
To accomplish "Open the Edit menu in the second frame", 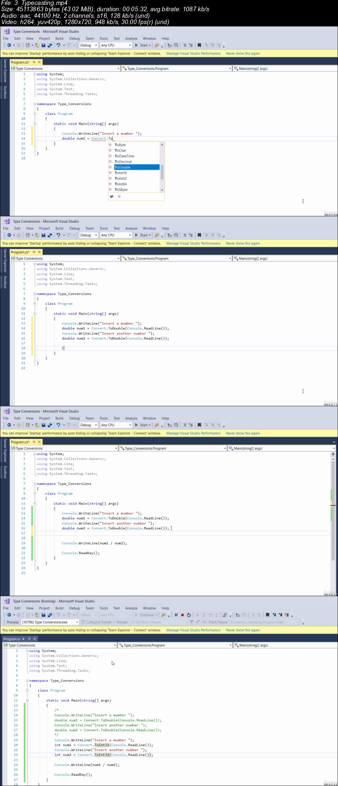I will pyautogui.click(x=17, y=229).
